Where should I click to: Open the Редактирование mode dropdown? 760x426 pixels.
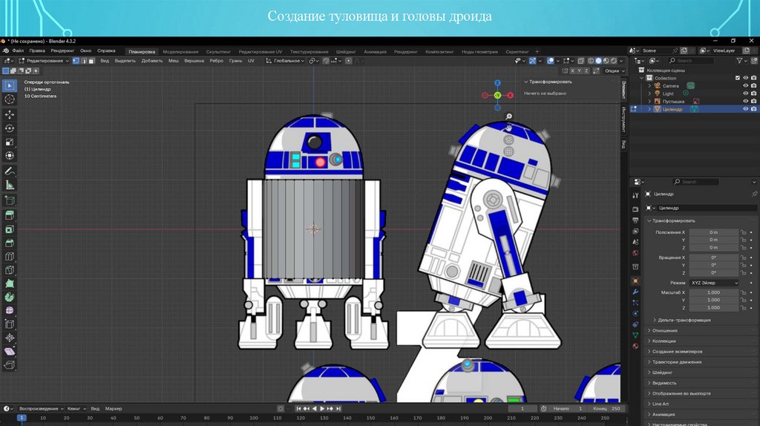(46, 61)
